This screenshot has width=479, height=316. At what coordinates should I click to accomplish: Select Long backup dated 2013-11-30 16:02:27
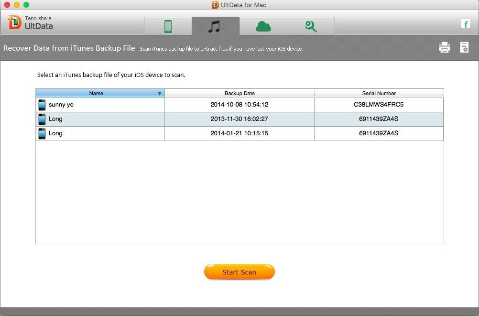239,119
